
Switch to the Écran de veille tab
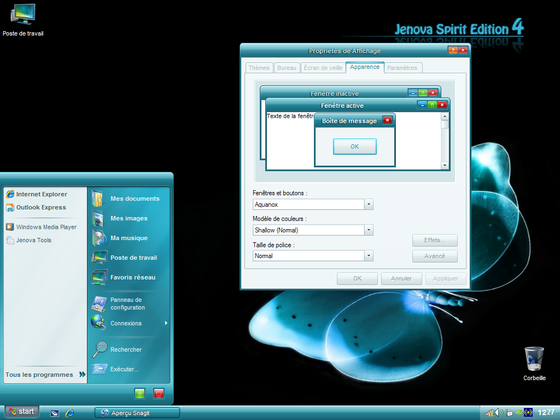tap(323, 68)
